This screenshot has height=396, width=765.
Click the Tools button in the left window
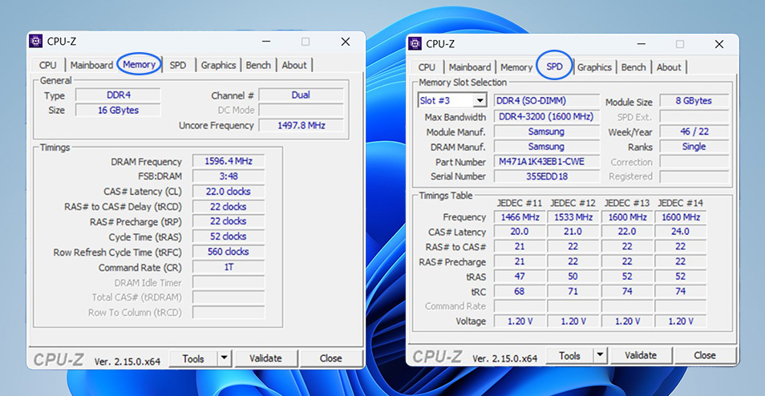(x=193, y=358)
